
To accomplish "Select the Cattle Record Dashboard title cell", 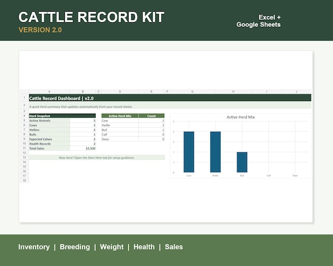I will (x=170, y=98).
